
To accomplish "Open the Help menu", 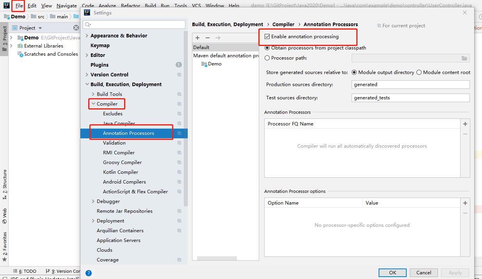I will [234, 5].
